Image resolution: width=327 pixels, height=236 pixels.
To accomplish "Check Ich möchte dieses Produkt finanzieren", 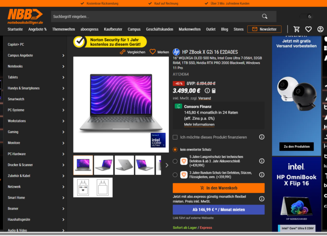I will pyautogui.click(x=175, y=137).
